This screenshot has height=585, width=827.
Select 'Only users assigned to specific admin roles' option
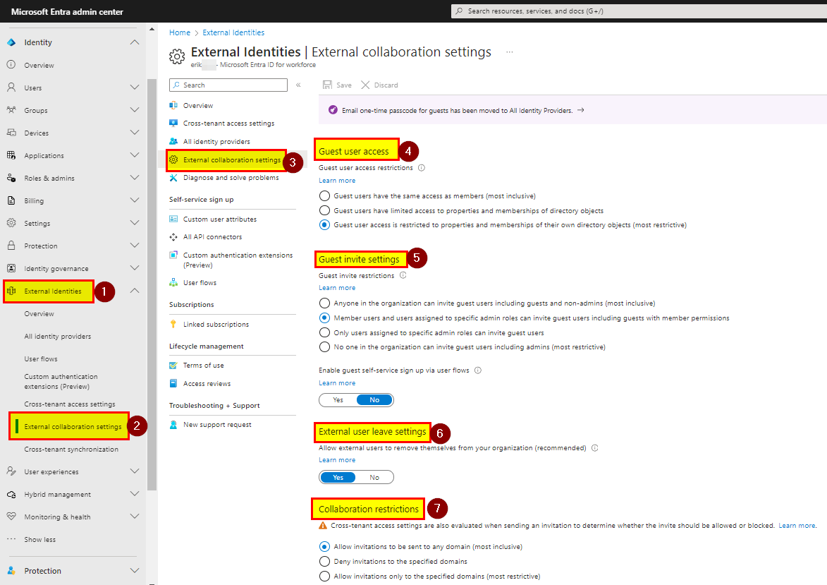pyautogui.click(x=324, y=332)
